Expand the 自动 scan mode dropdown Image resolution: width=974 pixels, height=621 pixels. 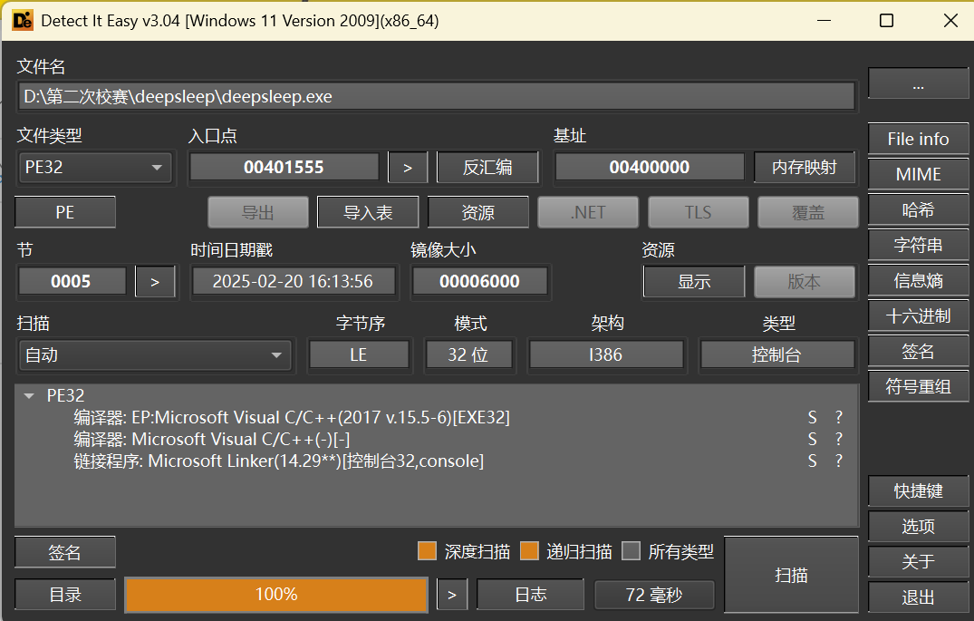(x=154, y=355)
